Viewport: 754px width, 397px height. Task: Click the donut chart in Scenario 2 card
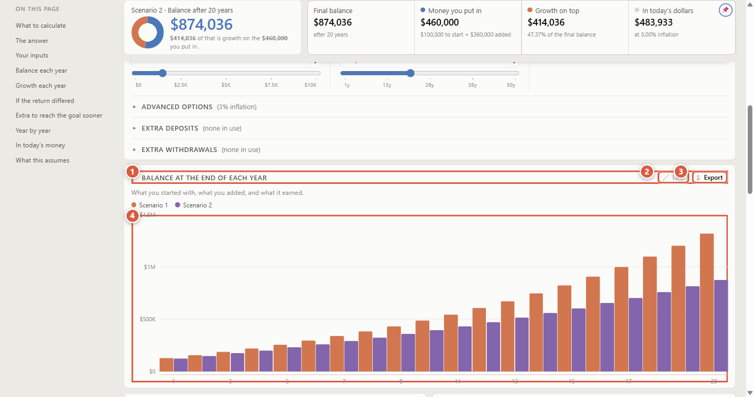coord(148,32)
